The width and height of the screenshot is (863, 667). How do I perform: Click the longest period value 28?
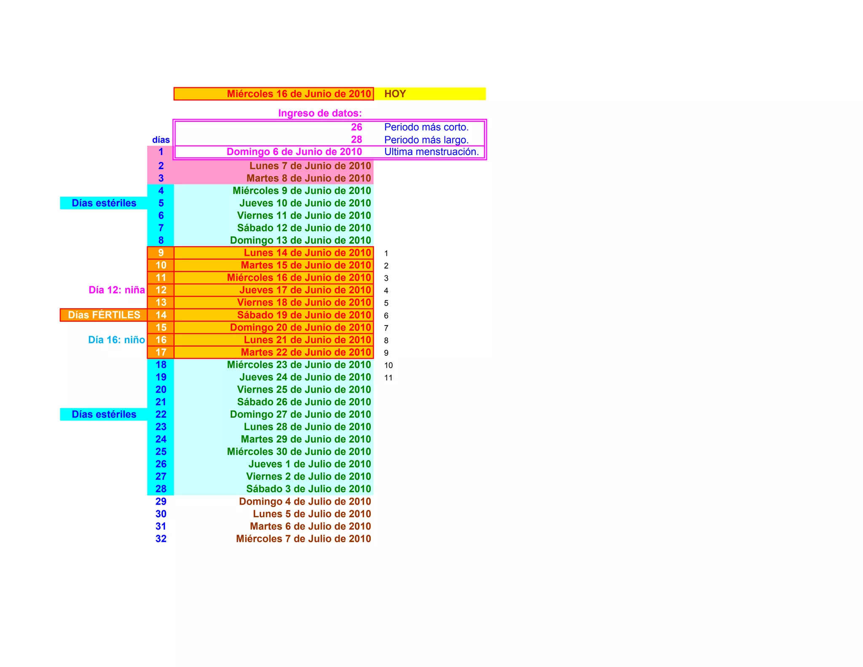tap(356, 140)
